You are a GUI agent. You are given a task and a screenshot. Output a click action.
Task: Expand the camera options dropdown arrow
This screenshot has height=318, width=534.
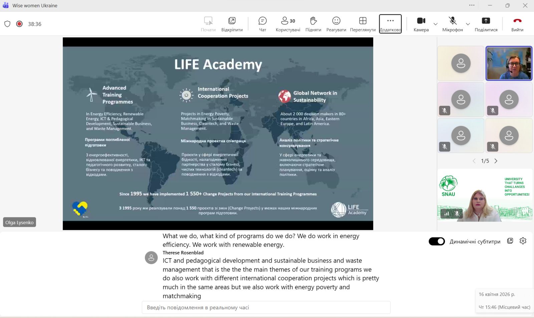point(436,24)
